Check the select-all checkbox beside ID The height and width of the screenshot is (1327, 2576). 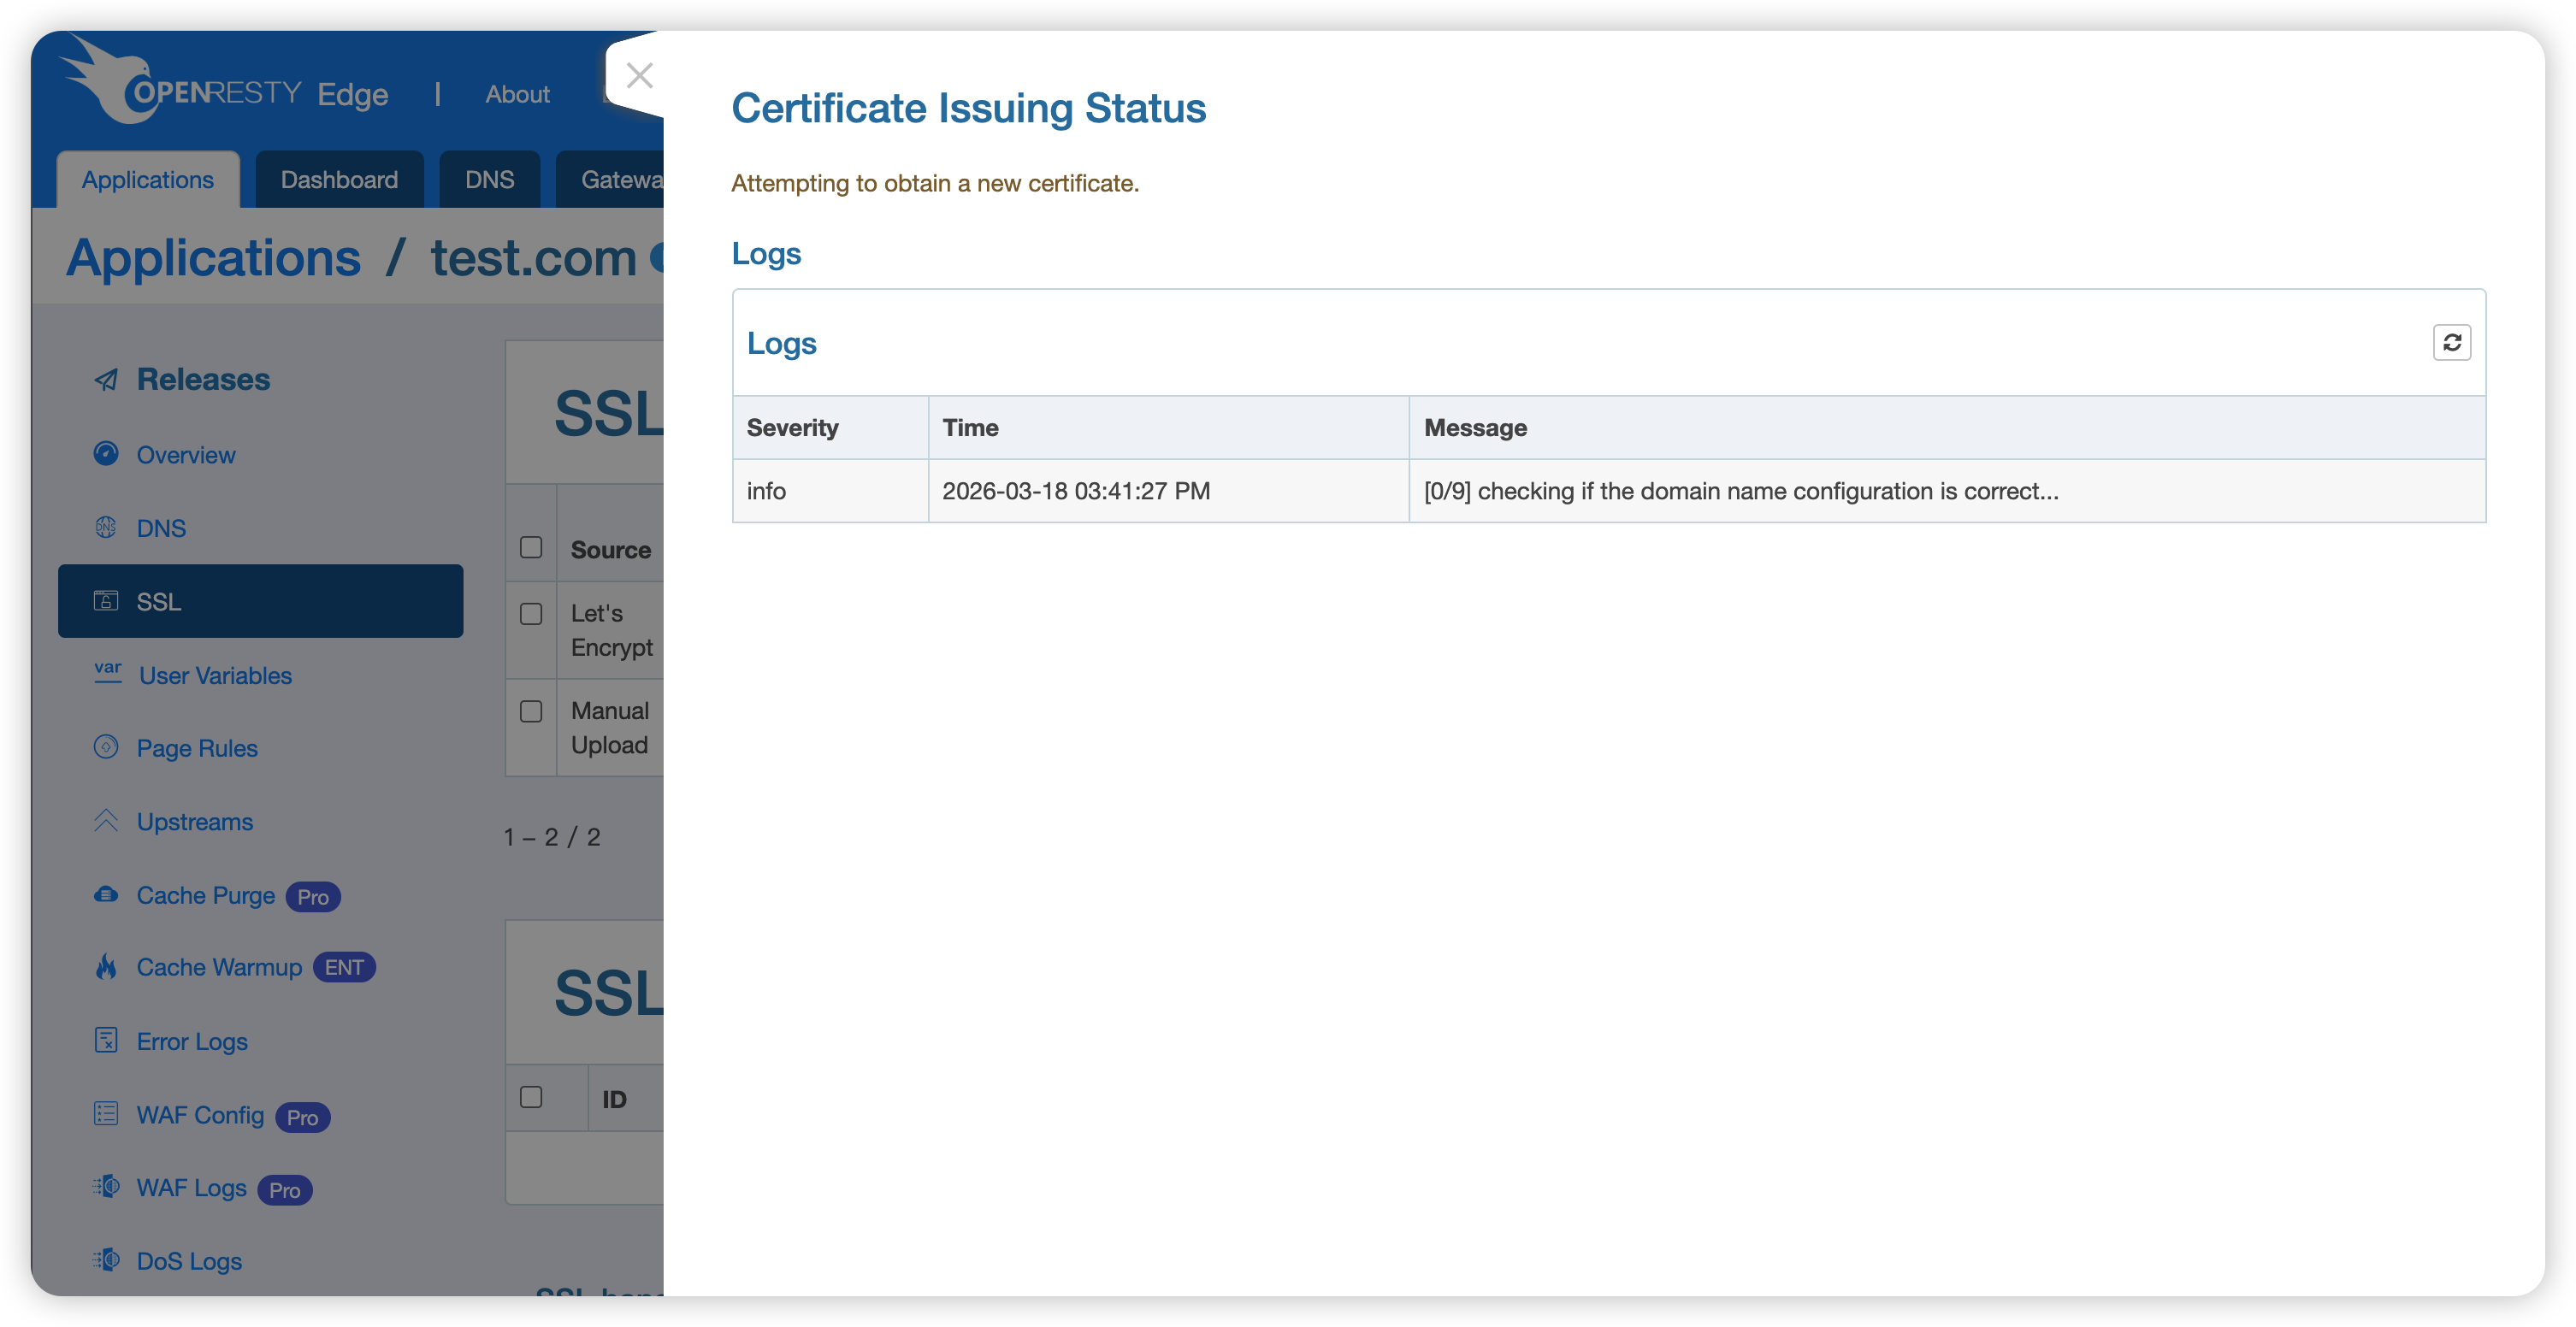point(531,1098)
